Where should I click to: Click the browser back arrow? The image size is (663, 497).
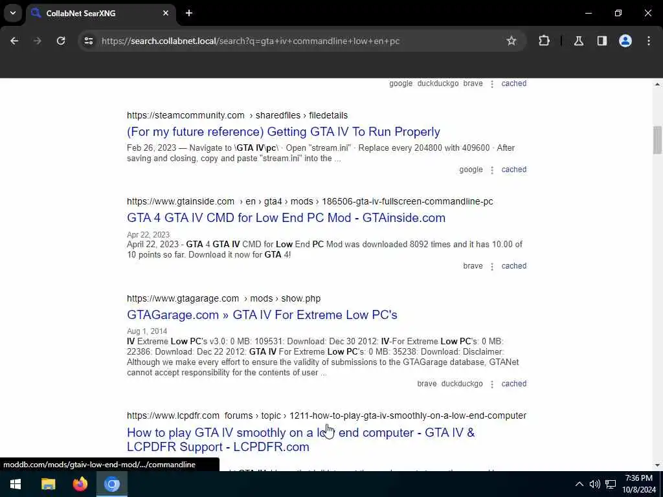coord(14,41)
